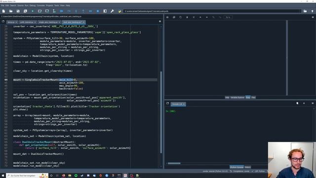
Task: Close the temp.py tab
Action: pyautogui.click(x=16, y=22)
